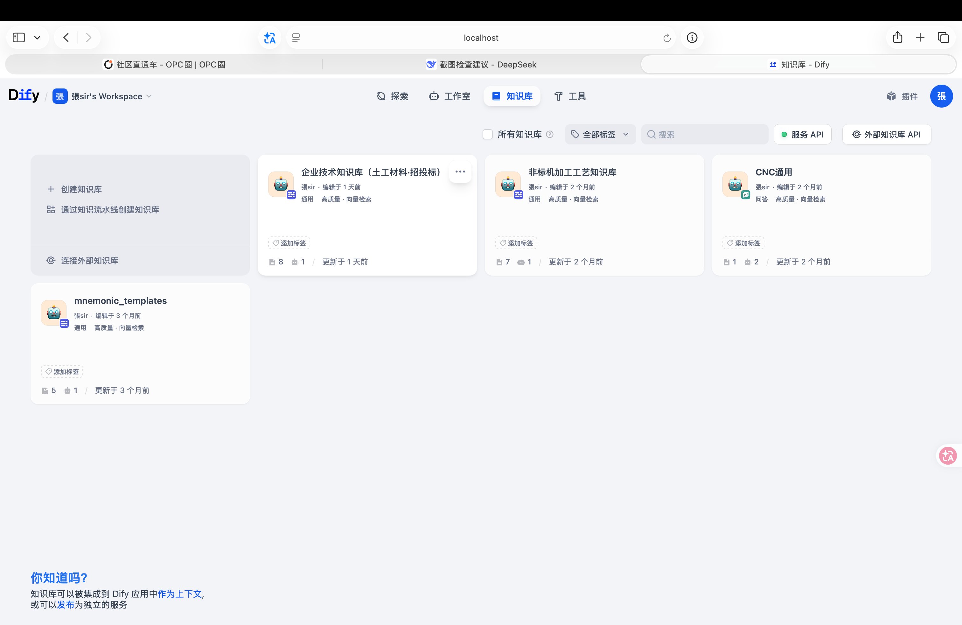Click the 外部知识库 API button

coord(887,134)
